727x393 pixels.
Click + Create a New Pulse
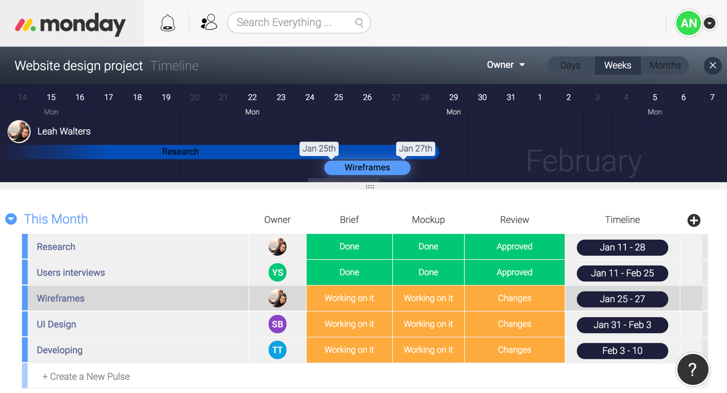pos(86,376)
